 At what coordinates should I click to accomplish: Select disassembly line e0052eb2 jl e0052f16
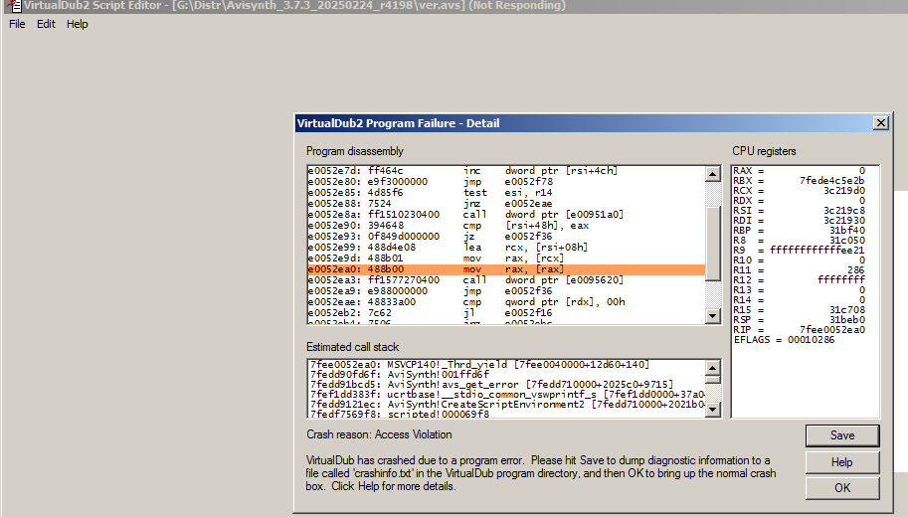pos(506,313)
